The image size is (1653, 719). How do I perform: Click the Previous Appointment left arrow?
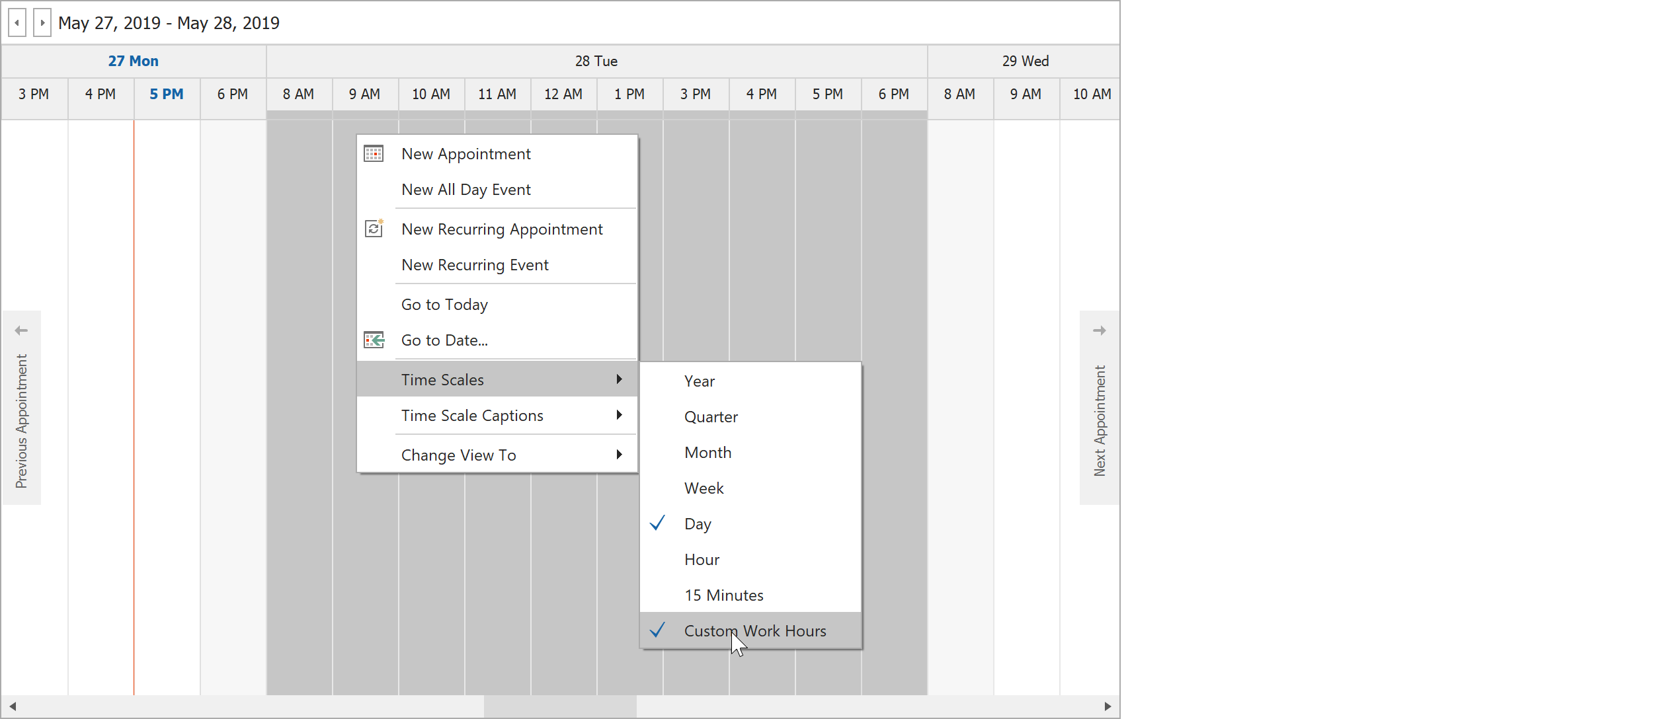point(21,330)
